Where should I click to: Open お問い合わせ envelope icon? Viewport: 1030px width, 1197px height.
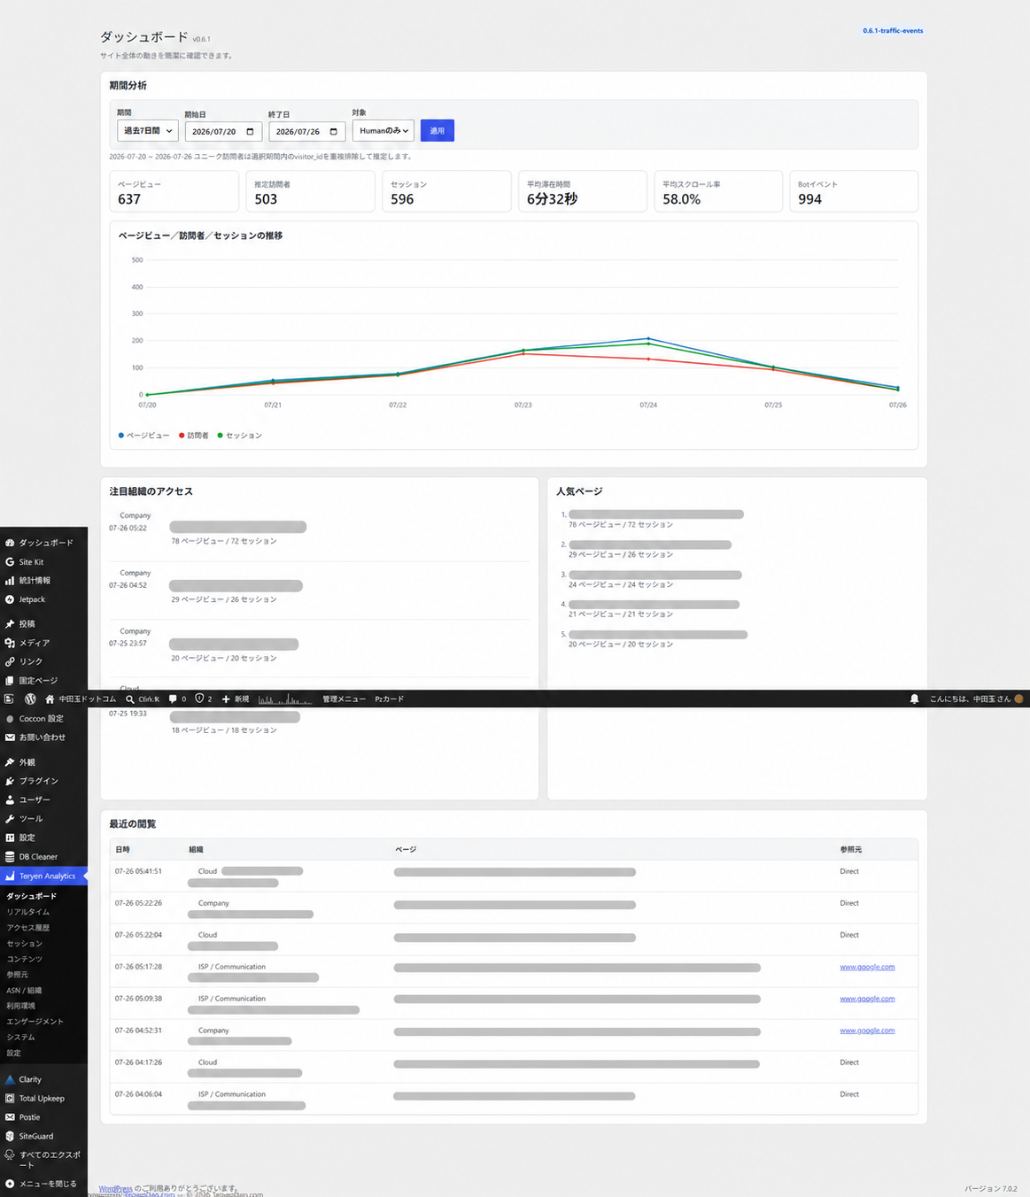(x=10, y=738)
